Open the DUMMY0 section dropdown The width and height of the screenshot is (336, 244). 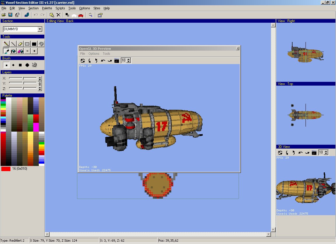pyautogui.click(x=40, y=29)
